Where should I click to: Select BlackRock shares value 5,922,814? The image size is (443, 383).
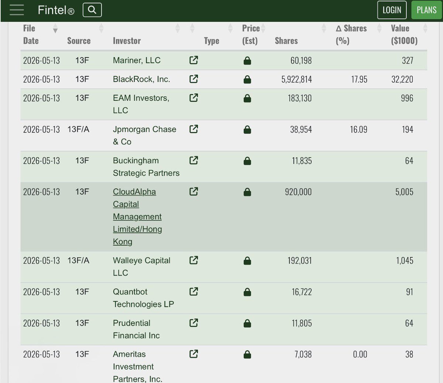coord(296,79)
